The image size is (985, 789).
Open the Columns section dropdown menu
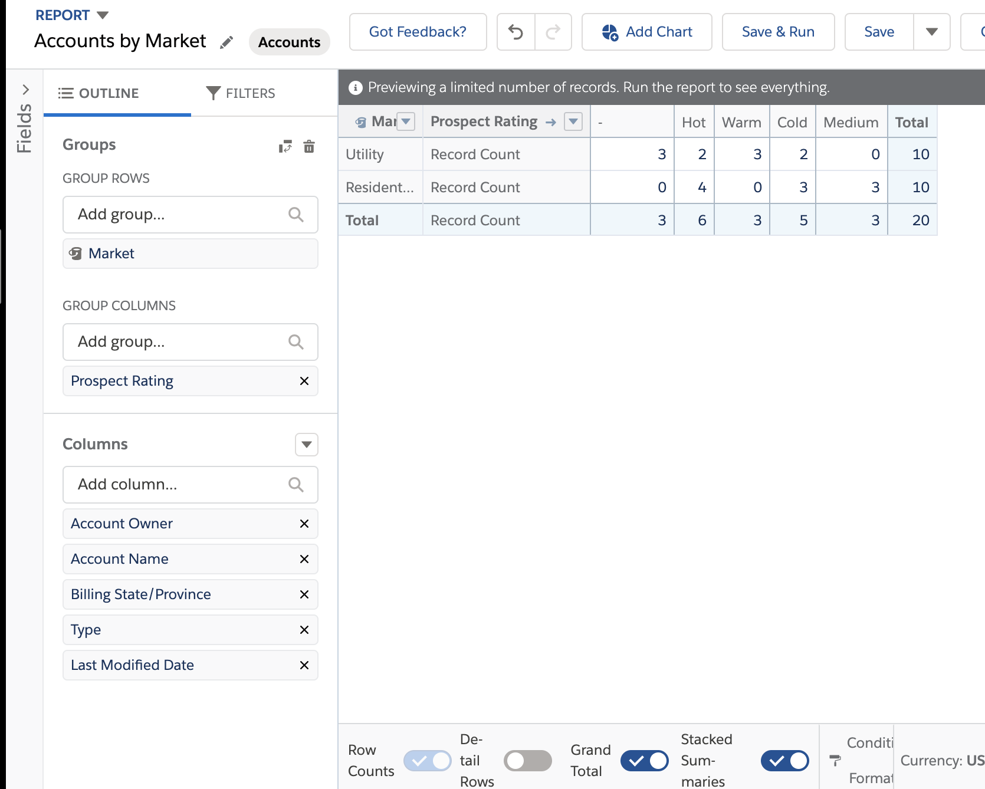[307, 445]
